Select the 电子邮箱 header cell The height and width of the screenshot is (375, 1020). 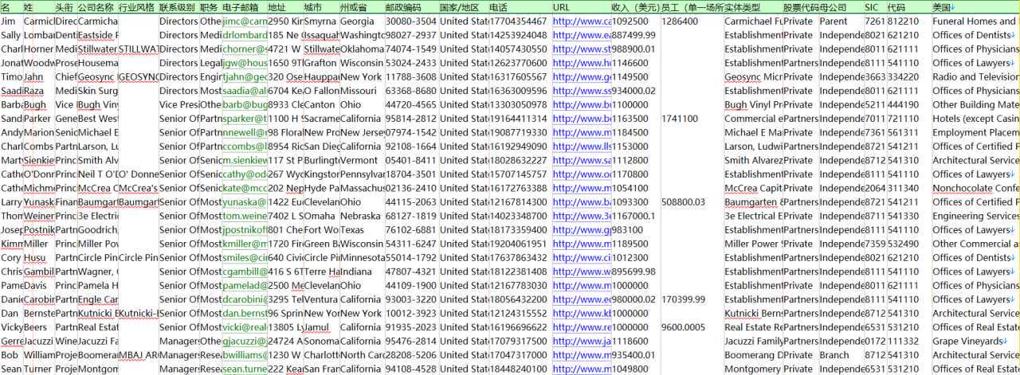(244, 7)
